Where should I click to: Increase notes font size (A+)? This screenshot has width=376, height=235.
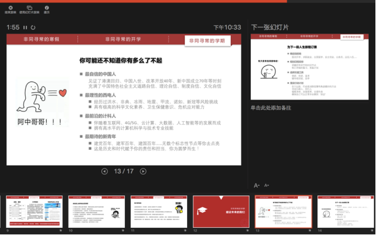click(x=257, y=185)
